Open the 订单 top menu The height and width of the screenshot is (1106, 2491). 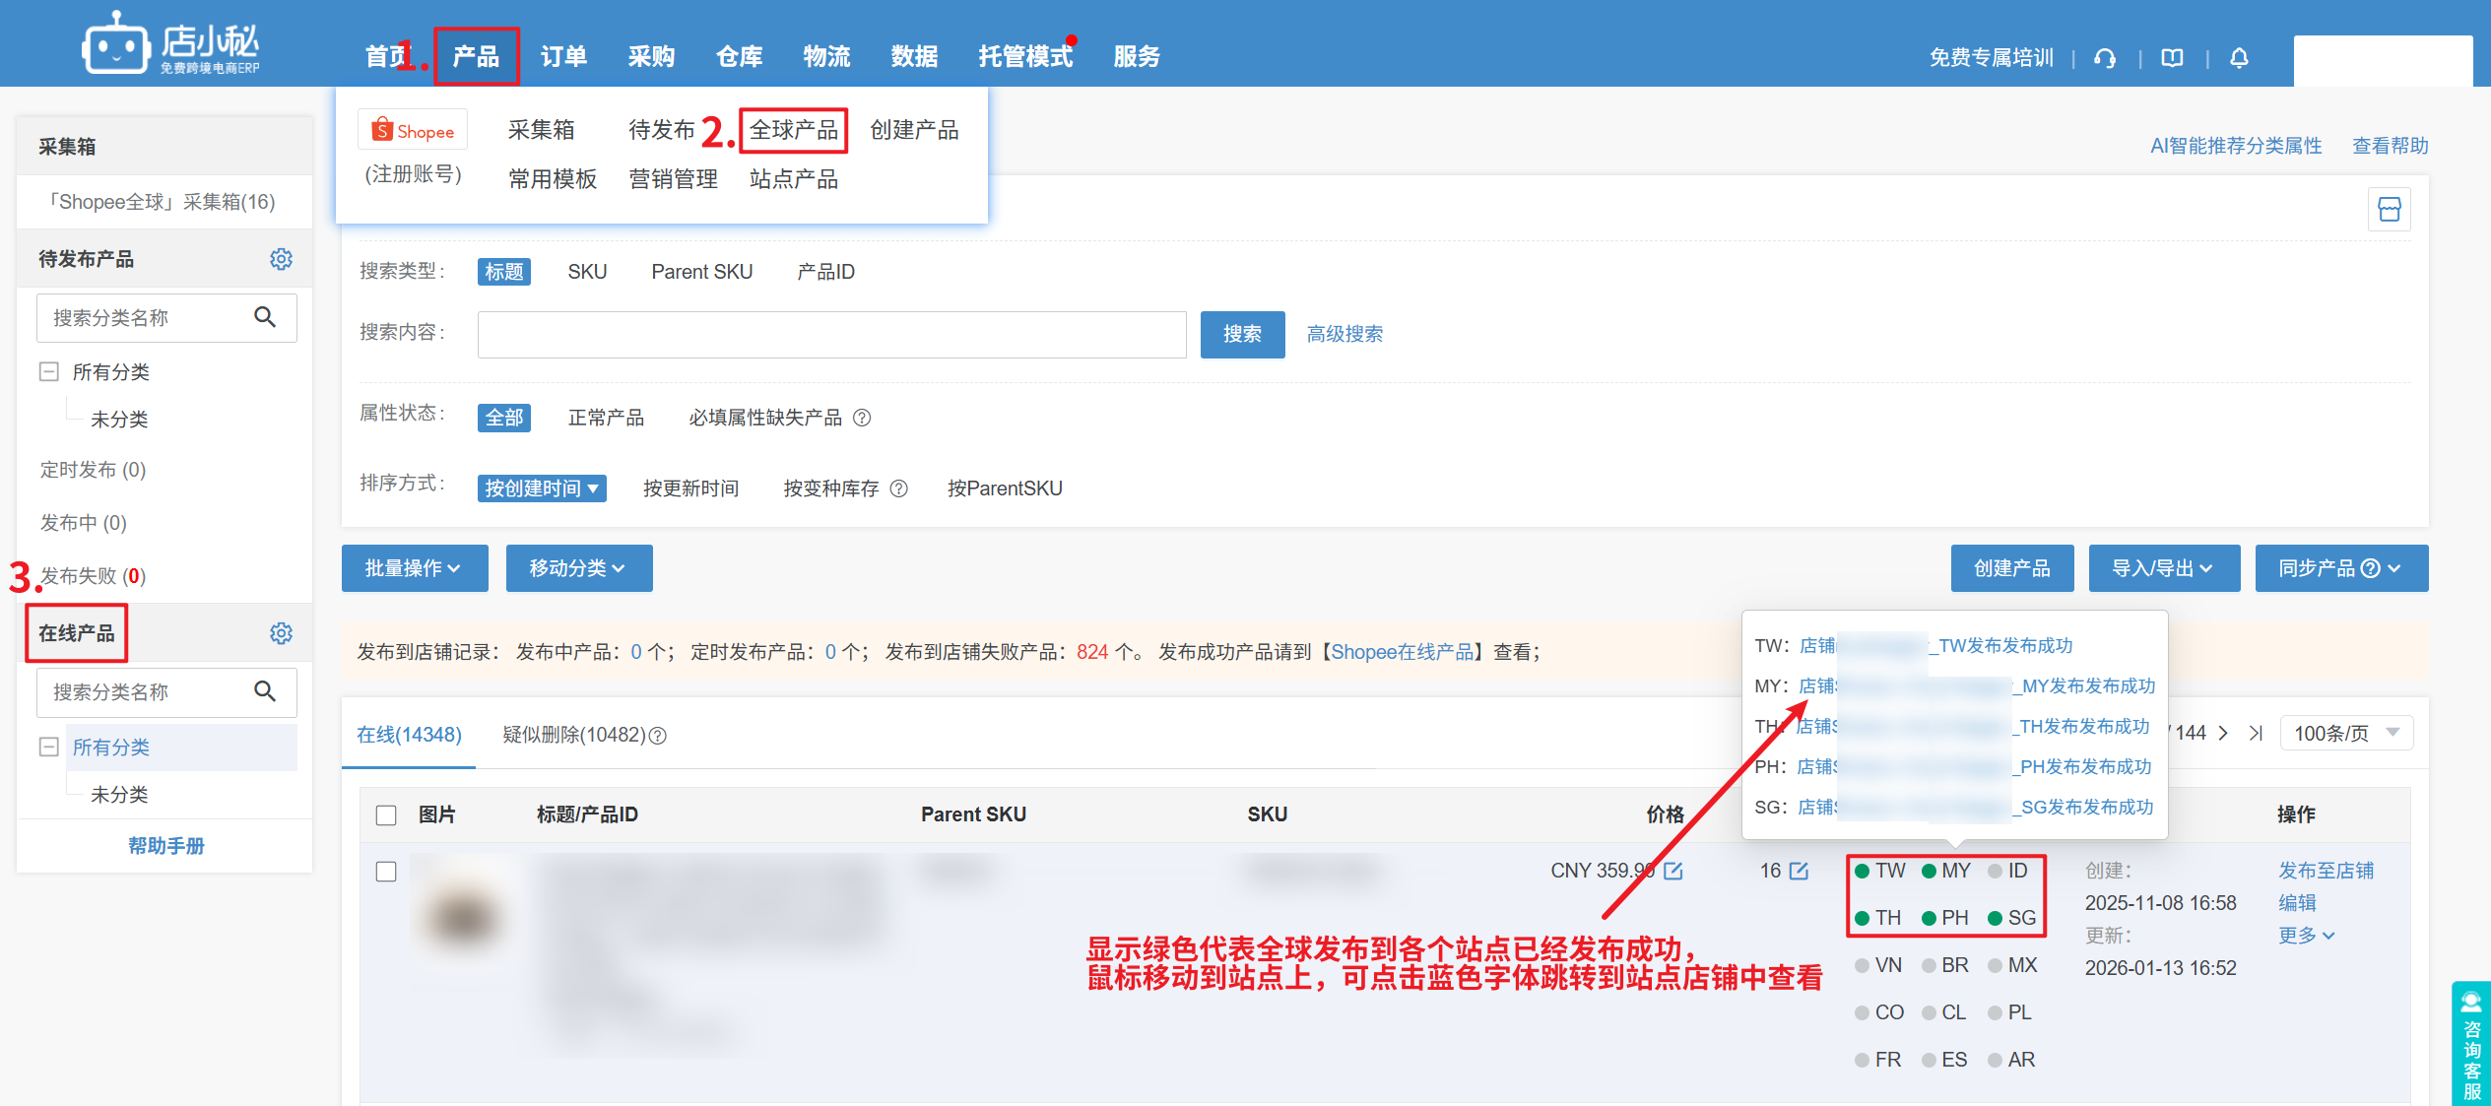563,57
